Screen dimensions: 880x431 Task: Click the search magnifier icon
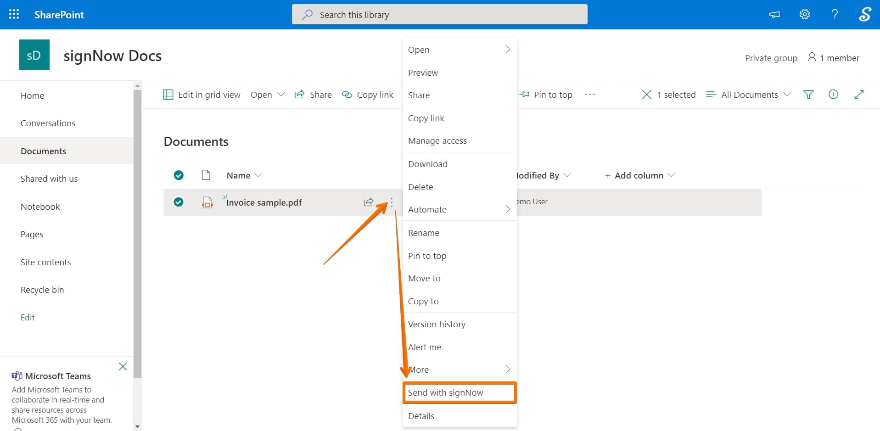(x=307, y=15)
